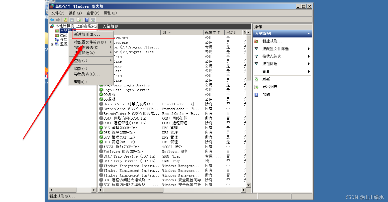The height and width of the screenshot is (202, 388).
Task: Click the 配置文件 column header
Action: (212, 32)
